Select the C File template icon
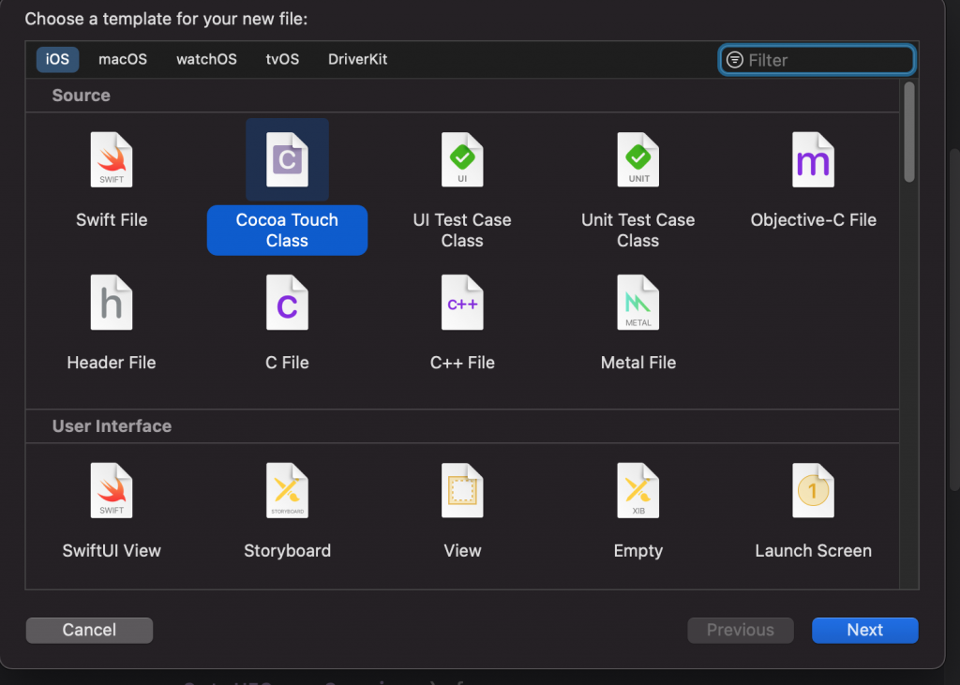 (287, 303)
